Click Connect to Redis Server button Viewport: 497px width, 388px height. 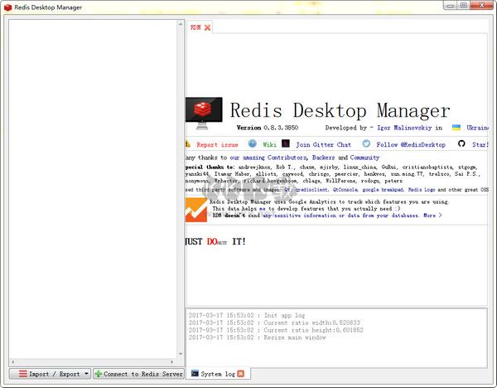(139, 374)
